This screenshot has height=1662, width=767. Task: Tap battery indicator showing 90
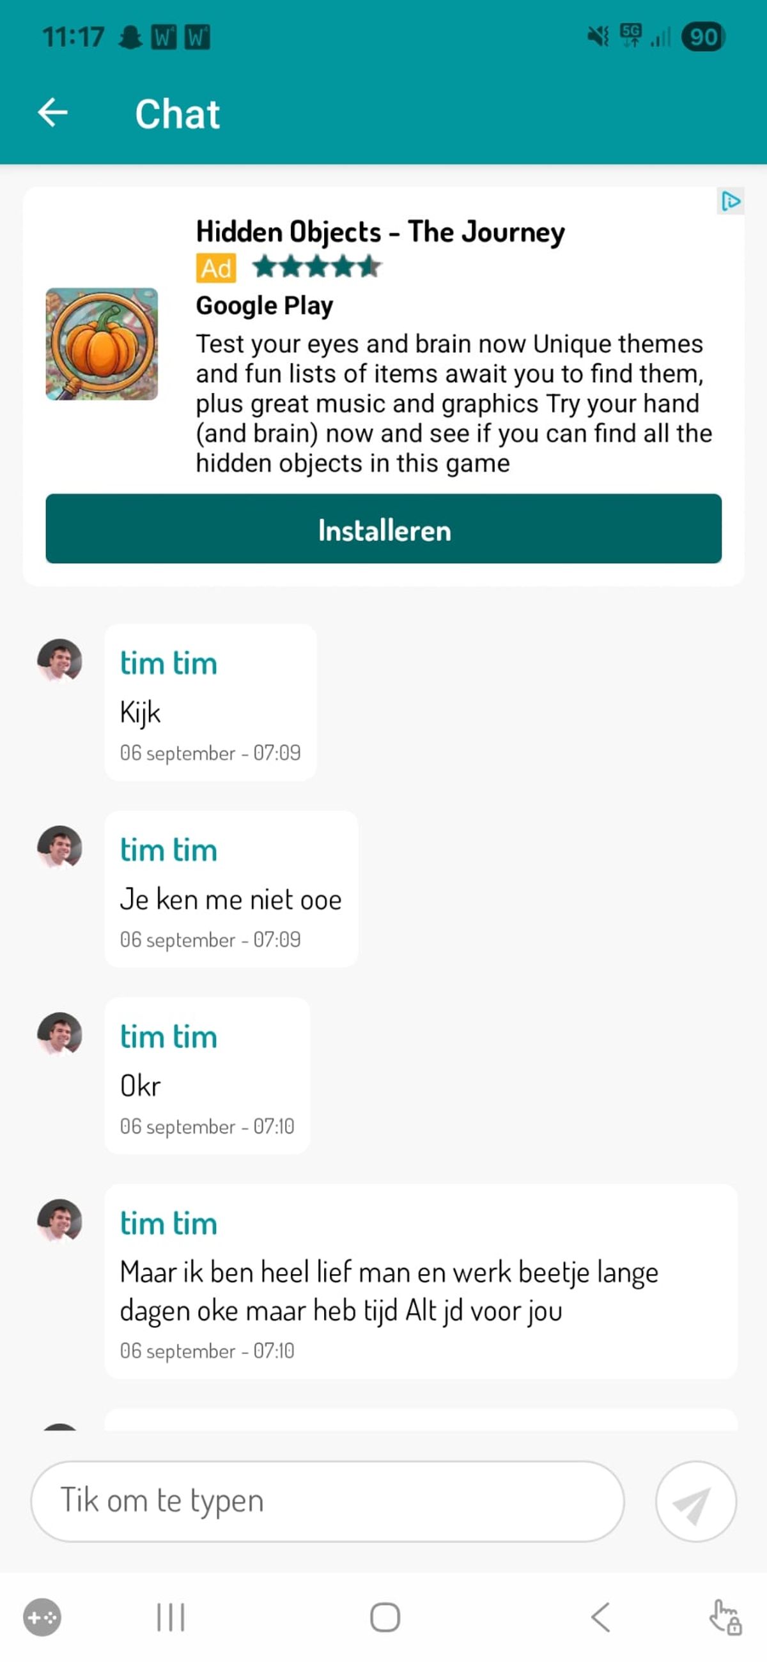click(x=702, y=37)
